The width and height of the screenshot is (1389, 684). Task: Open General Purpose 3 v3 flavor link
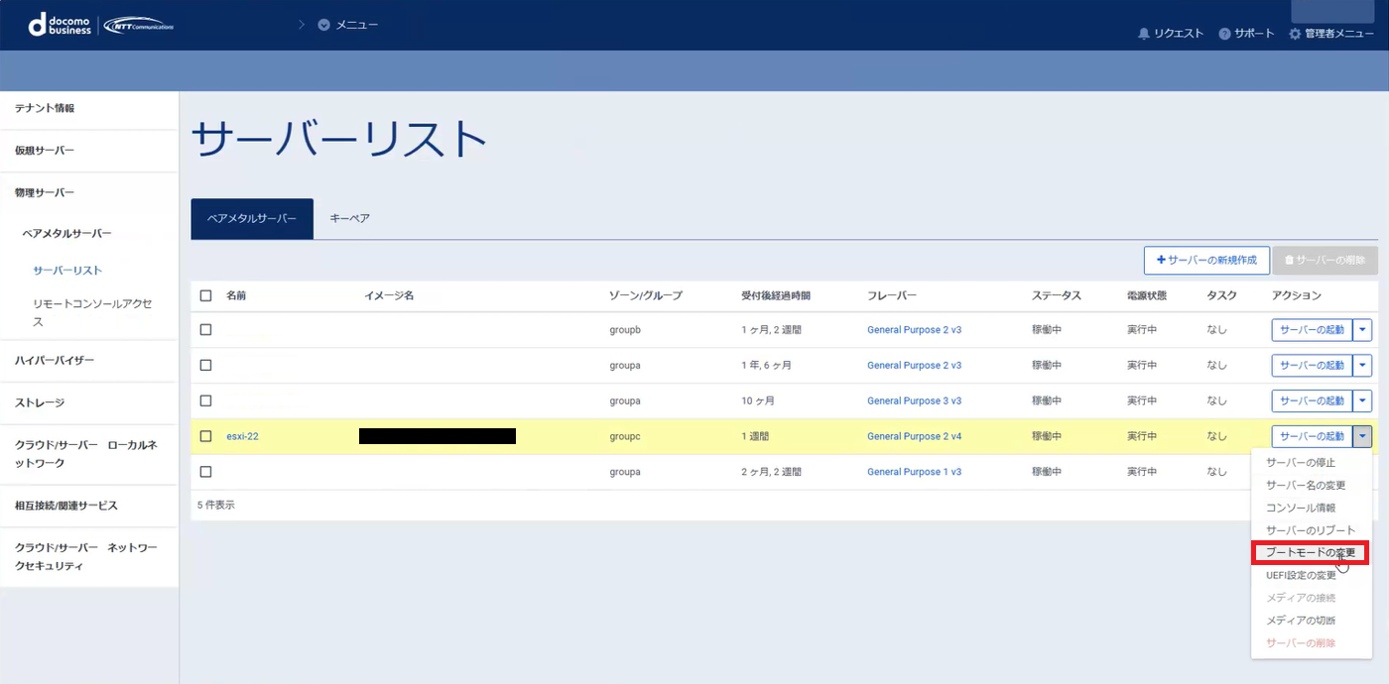[914, 400]
